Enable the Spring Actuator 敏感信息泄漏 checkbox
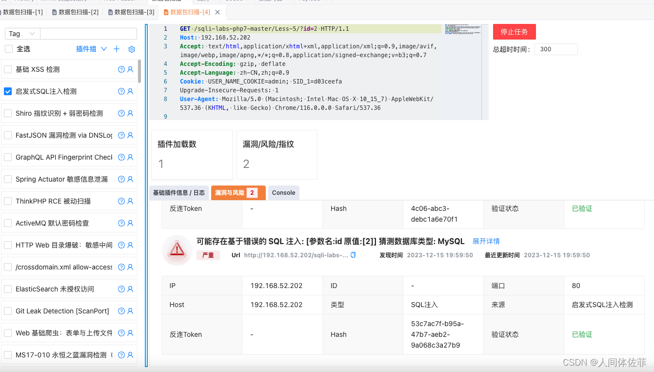The width and height of the screenshot is (654, 372). point(8,179)
